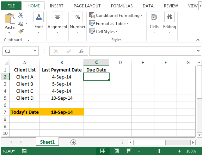Click the Cut scissors icon

21,15
